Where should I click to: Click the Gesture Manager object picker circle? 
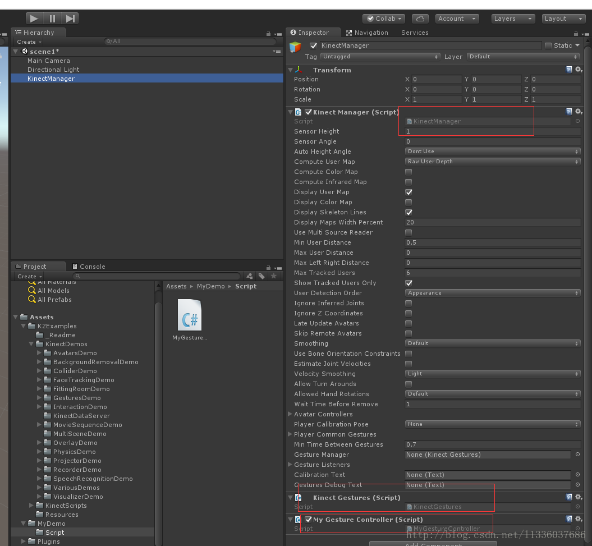tap(577, 455)
